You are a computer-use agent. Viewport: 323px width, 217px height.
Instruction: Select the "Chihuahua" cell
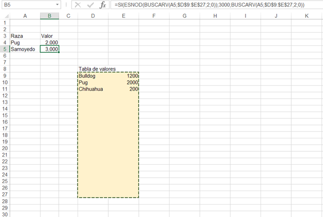pyautogui.click(x=93, y=89)
